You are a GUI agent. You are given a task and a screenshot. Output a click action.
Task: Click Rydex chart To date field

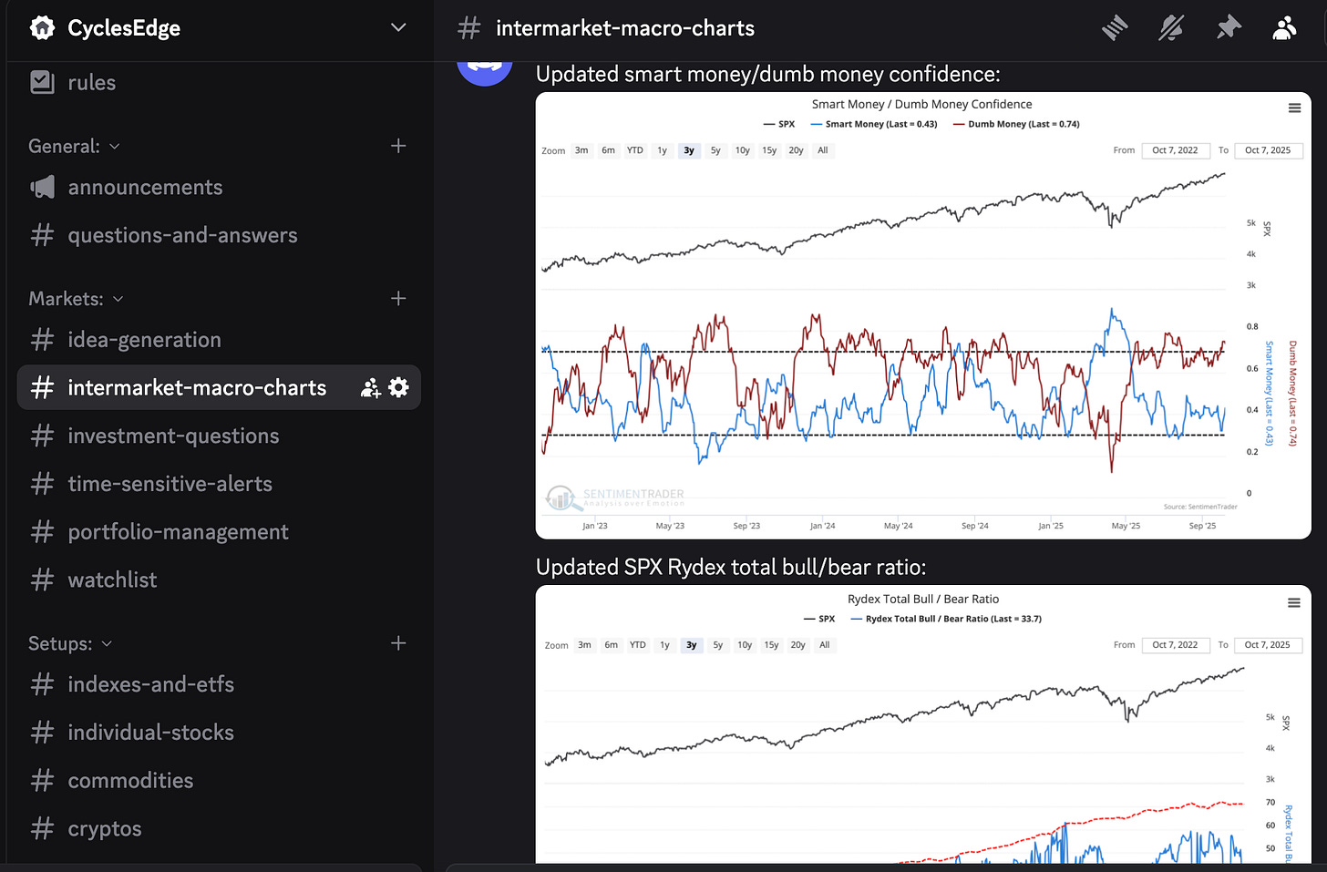(1268, 645)
